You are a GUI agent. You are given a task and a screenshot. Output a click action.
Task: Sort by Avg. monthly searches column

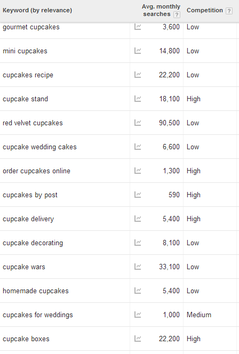tap(161, 10)
